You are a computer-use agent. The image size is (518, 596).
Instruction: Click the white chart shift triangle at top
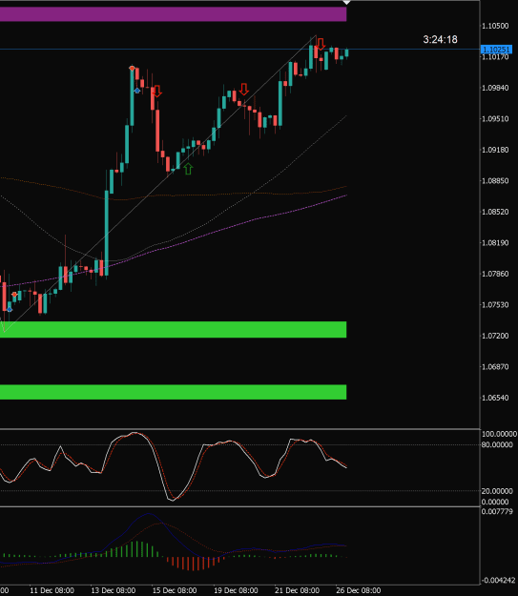coord(346,2)
